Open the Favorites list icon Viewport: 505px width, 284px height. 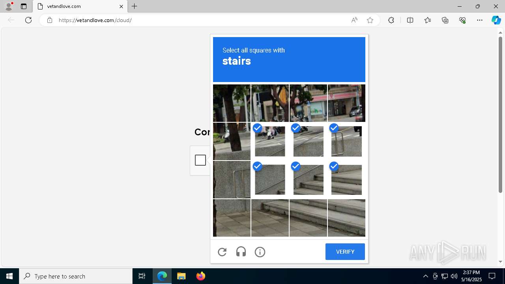428,20
